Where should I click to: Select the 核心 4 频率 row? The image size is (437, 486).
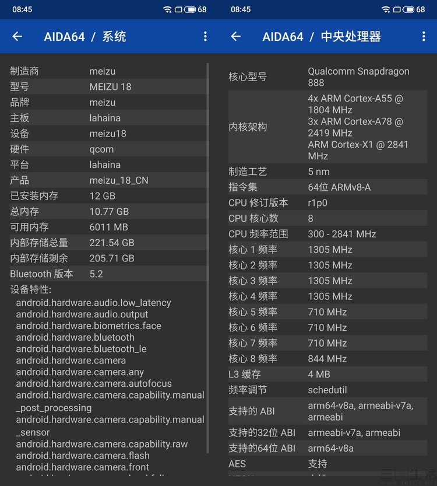tap(327, 296)
